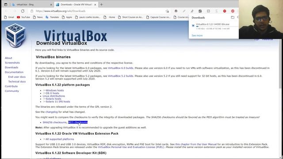
Task: Click the VirtualBox-6.1.22 file icon in Downloads
Action: (193, 26)
